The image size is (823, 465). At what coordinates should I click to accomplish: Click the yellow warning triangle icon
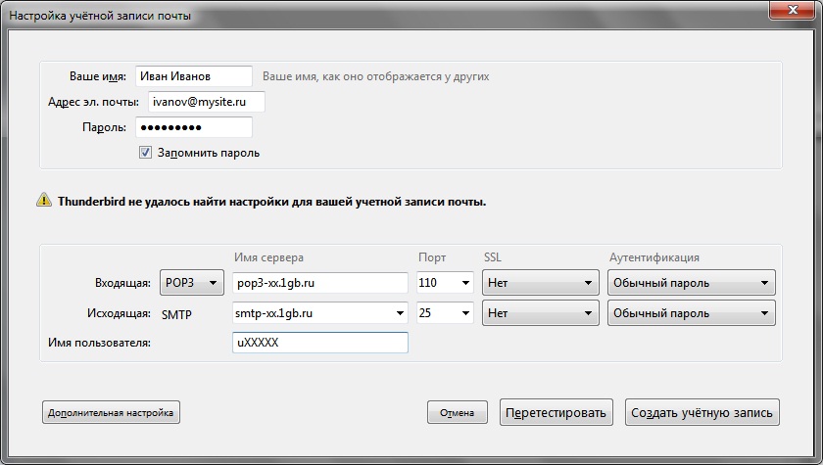point(44,201)
